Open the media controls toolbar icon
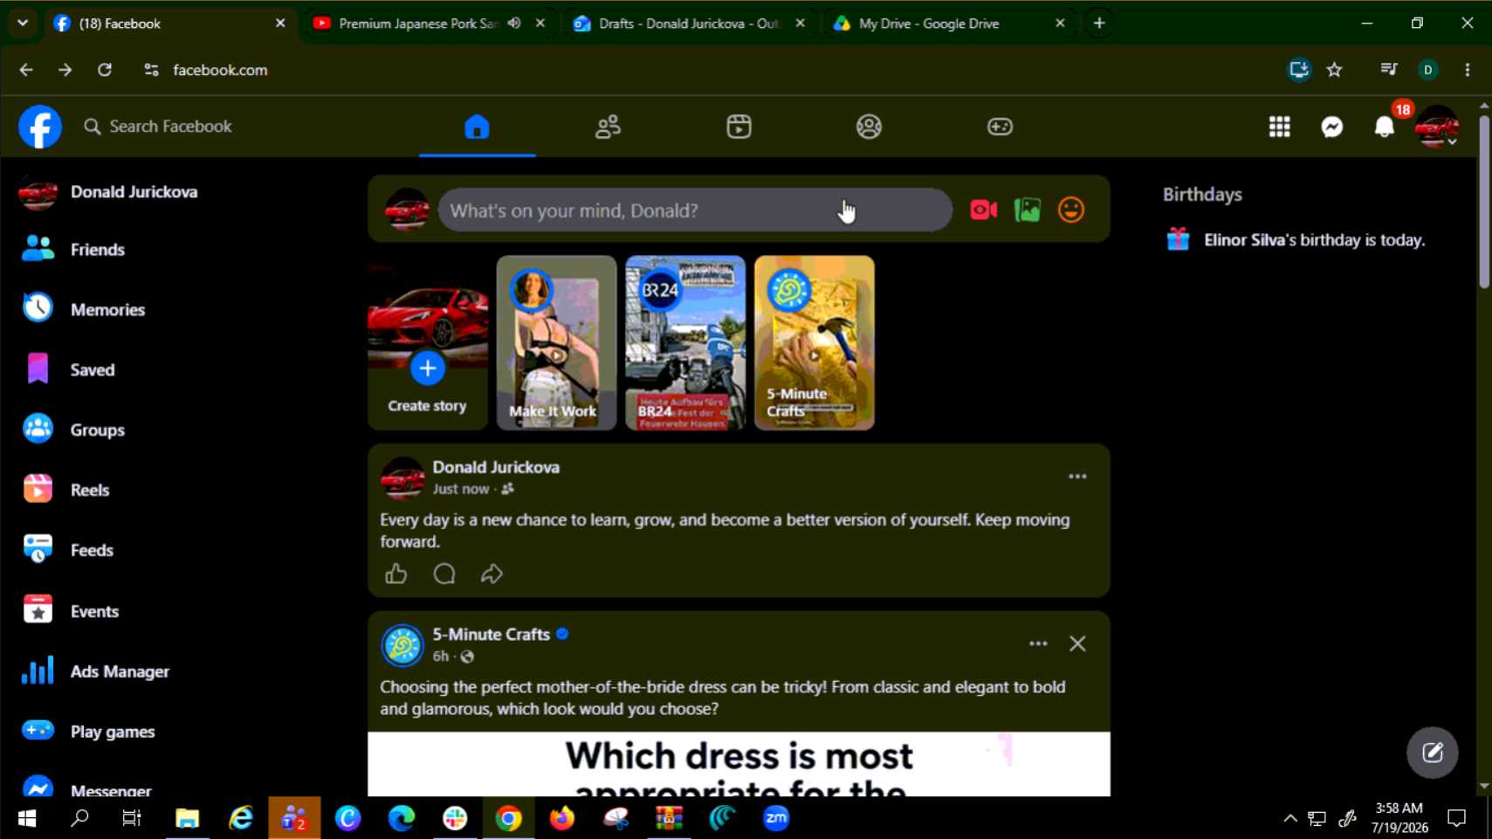1492x839 pixels. 1388,70
